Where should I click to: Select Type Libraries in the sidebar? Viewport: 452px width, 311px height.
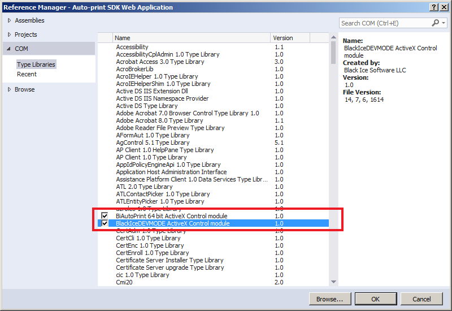click(x=36, y=64)
